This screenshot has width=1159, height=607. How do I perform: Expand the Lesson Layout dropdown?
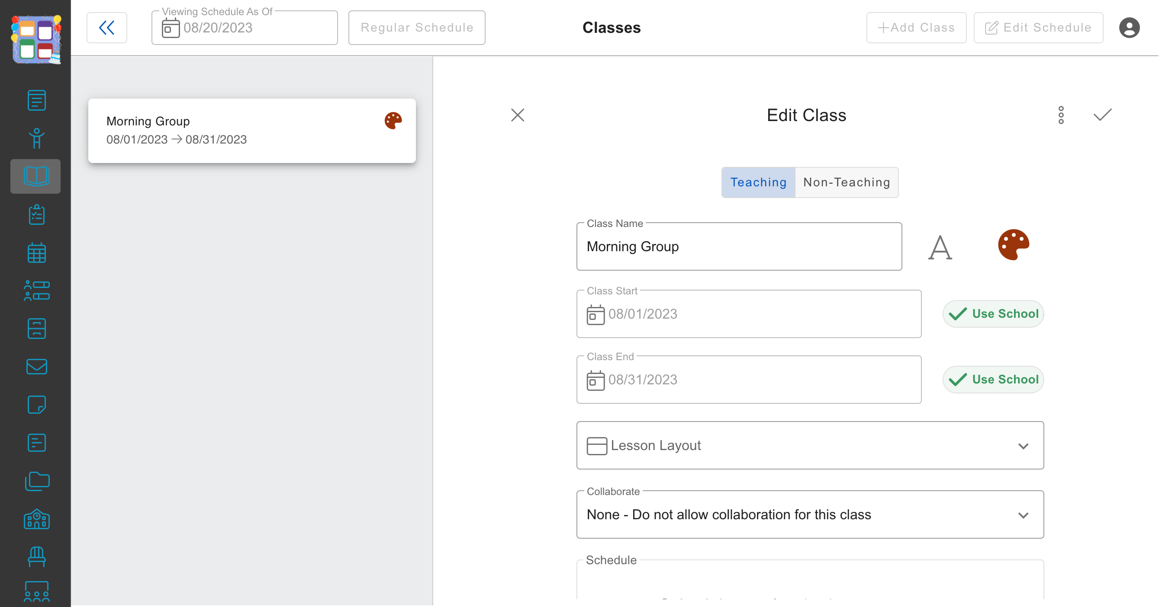[x=810, y=445]
